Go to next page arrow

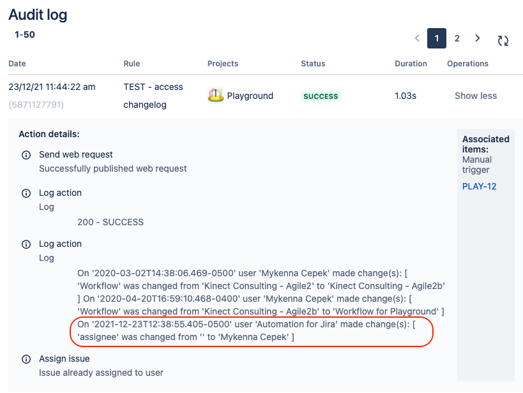click(x=477, y=38)
